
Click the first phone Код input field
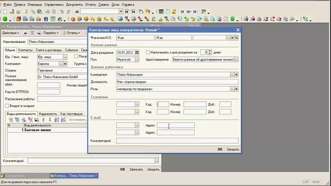(163, 104)
